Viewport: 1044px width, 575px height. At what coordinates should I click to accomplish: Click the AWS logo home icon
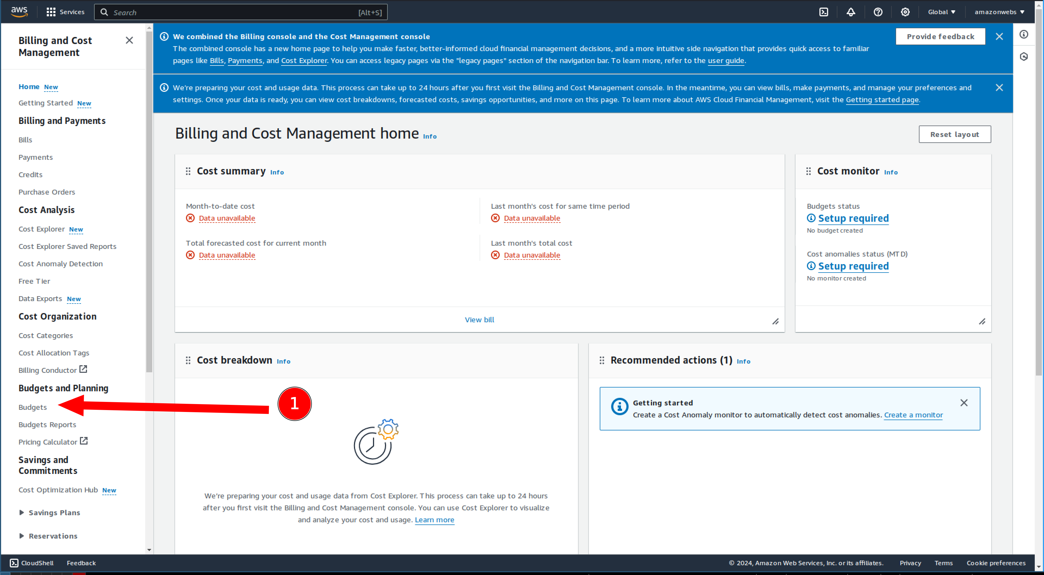19,12
